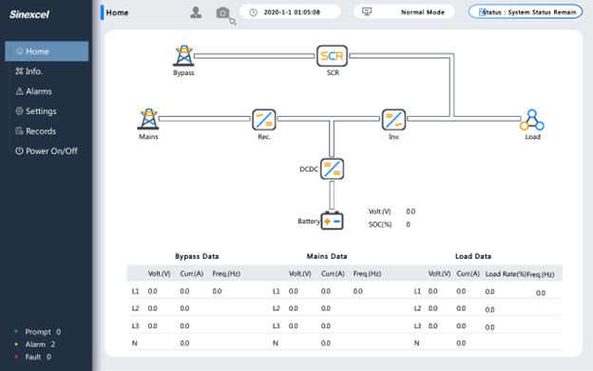The height and width of the screenshot is (371, 593).
Task: Click the battery Volt.(V) value 0.0
Action: [411, 211]
